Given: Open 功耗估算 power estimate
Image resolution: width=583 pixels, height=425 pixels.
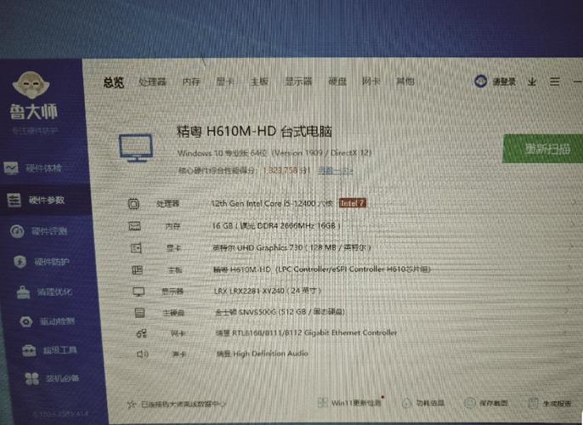Looking at the screenshot, I should (x=422, y=403).
